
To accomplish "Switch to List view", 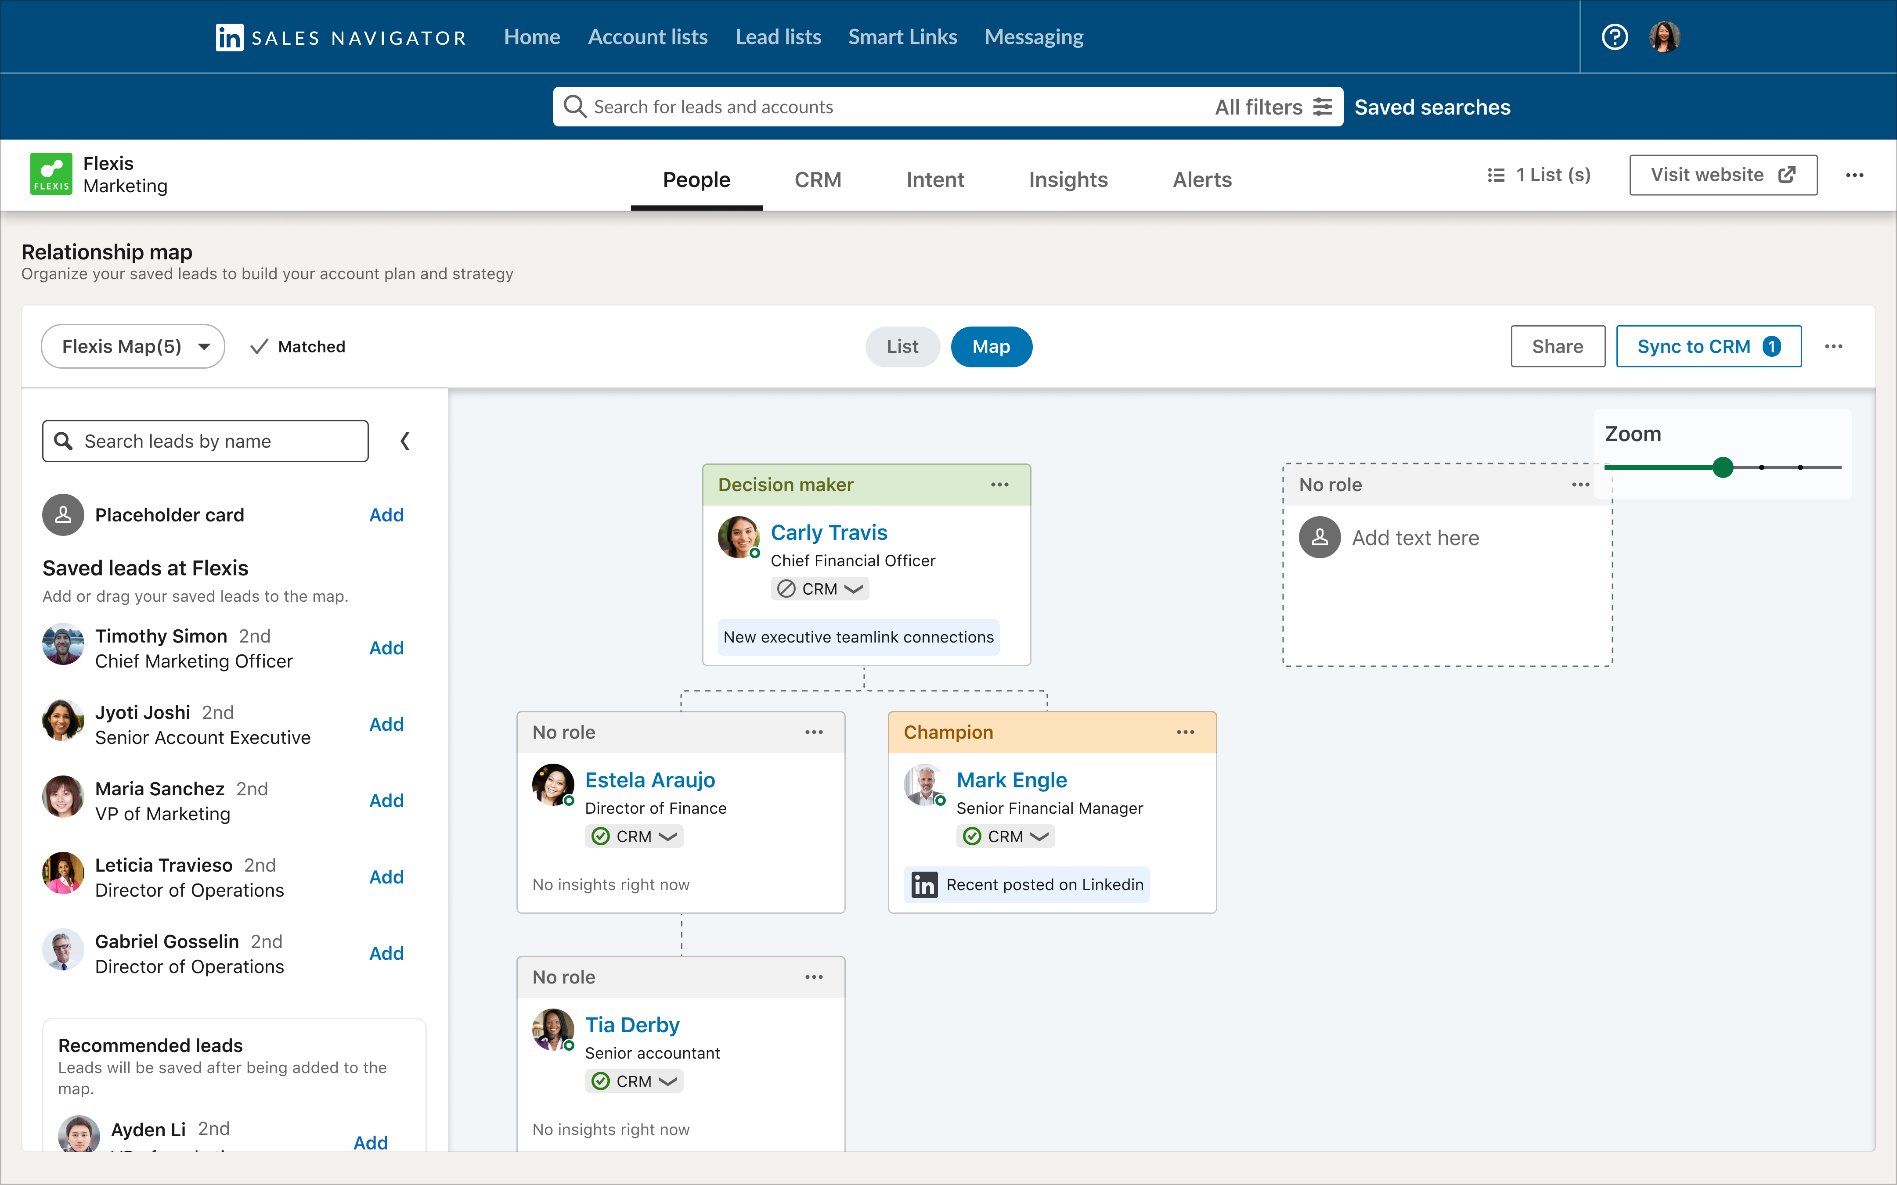I will pos(902,346).
